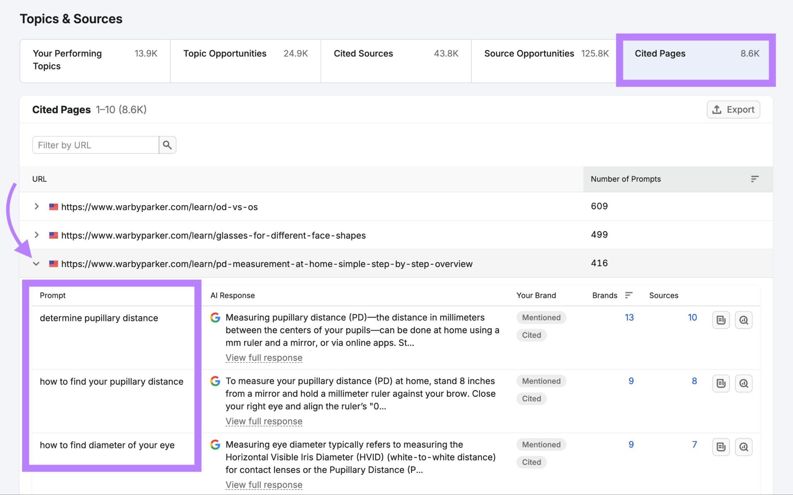Viewport: 793px width, 495px height.
Task: Click the sort icon next to Brands column
Action: 629,295
